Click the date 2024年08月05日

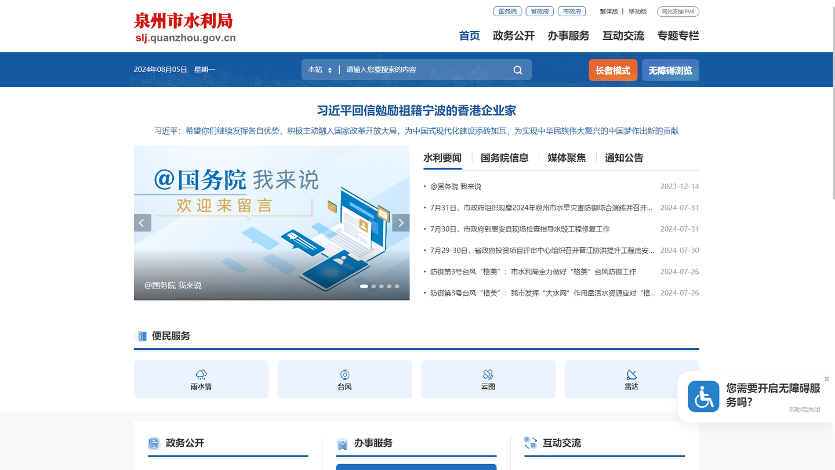coord(161,70)
